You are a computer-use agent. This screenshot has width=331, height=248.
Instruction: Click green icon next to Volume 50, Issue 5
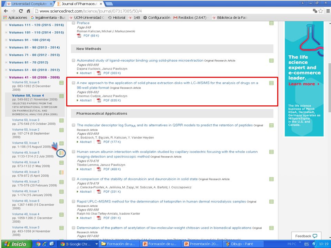point(61,83)
